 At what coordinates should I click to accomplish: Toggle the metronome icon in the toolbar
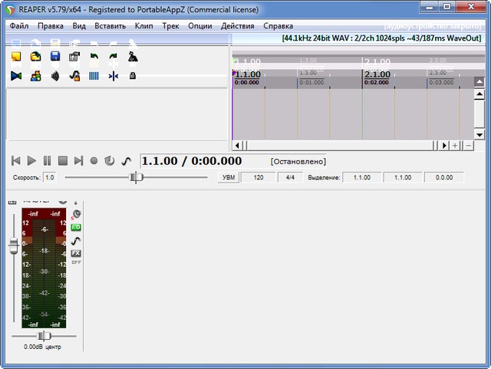pyautogui.click(x=133, y=57)
